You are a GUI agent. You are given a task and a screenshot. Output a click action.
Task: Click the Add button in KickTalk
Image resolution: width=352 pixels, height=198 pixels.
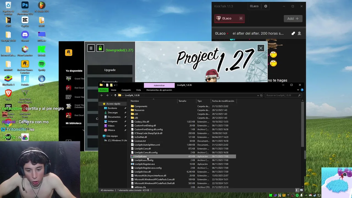(x=293, y=18)
